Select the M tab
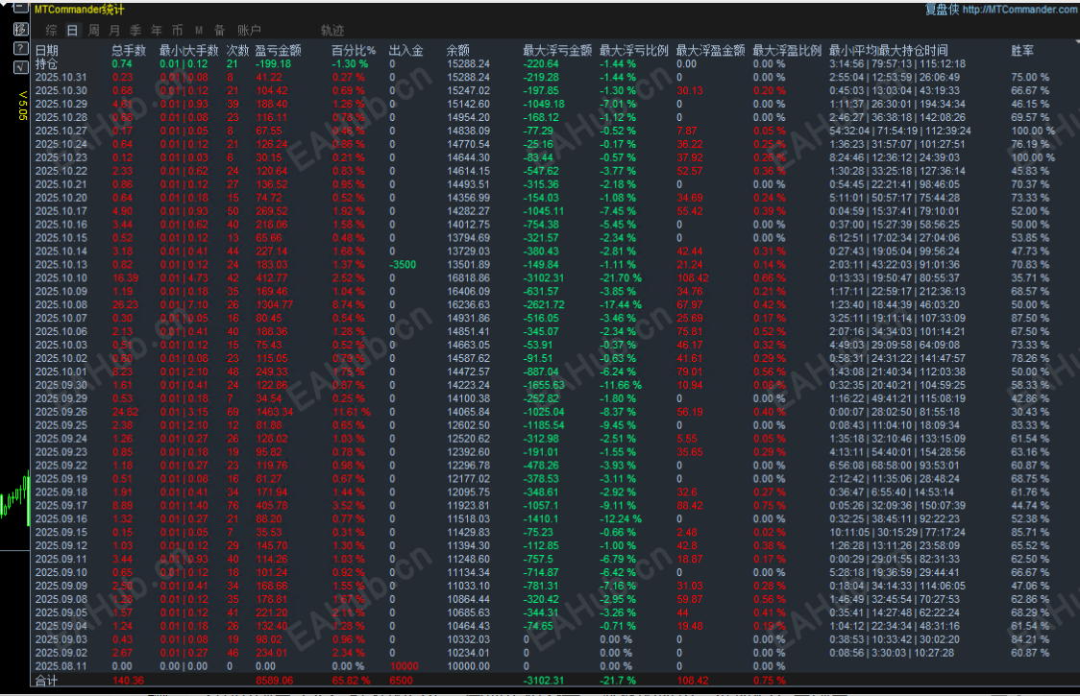The image size is (1080, 696). 198,31
